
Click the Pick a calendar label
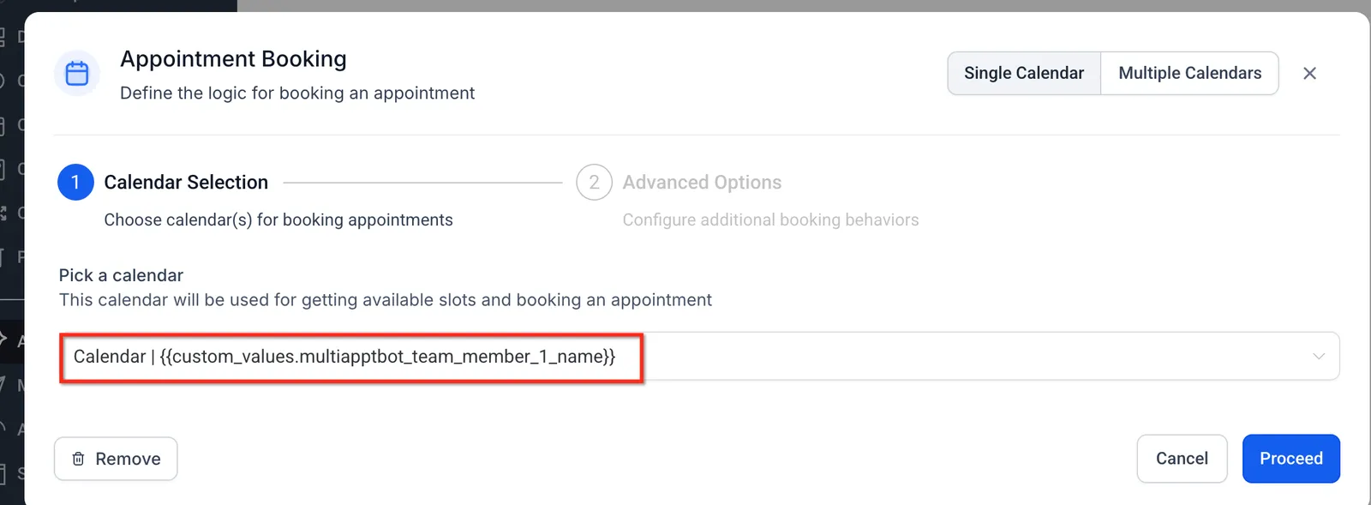121,275
